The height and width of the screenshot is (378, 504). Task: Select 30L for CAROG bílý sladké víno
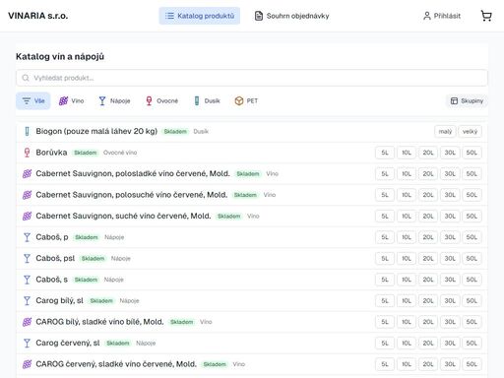point(450,322)
